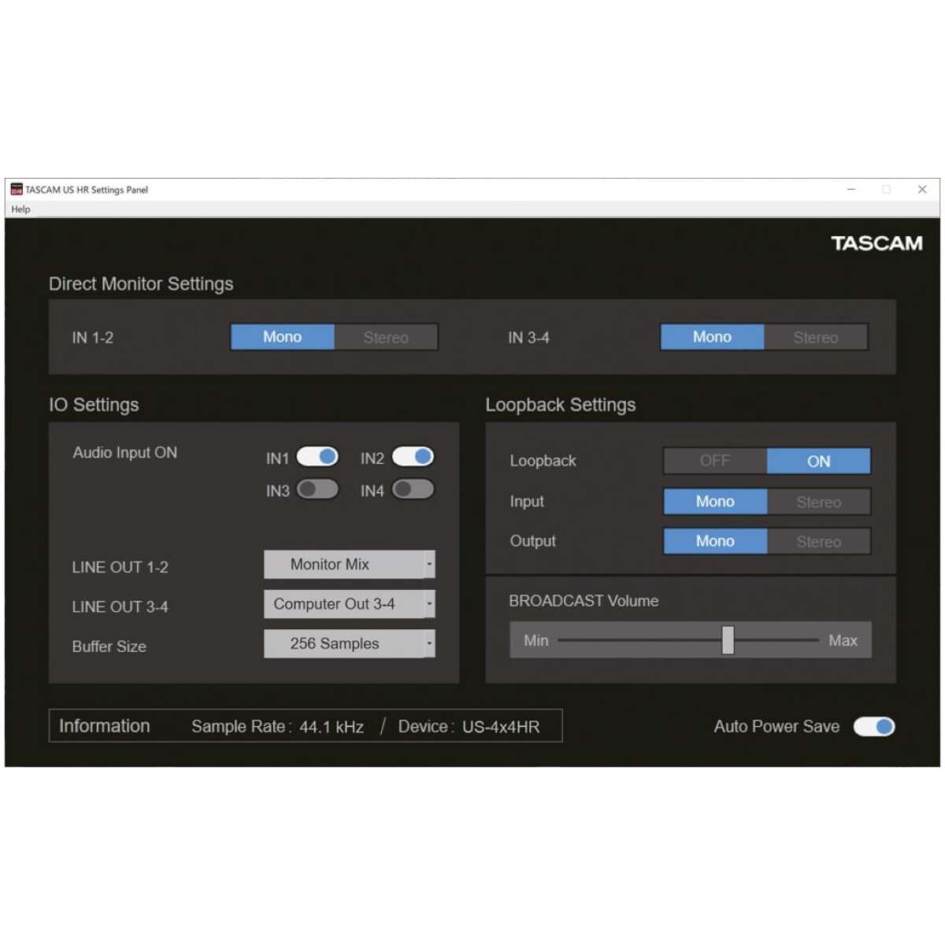Select Mono for Loopback Output

(715, 541)
